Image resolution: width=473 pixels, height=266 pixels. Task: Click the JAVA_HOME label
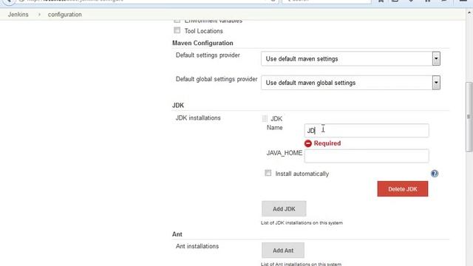tap(284, 153)
